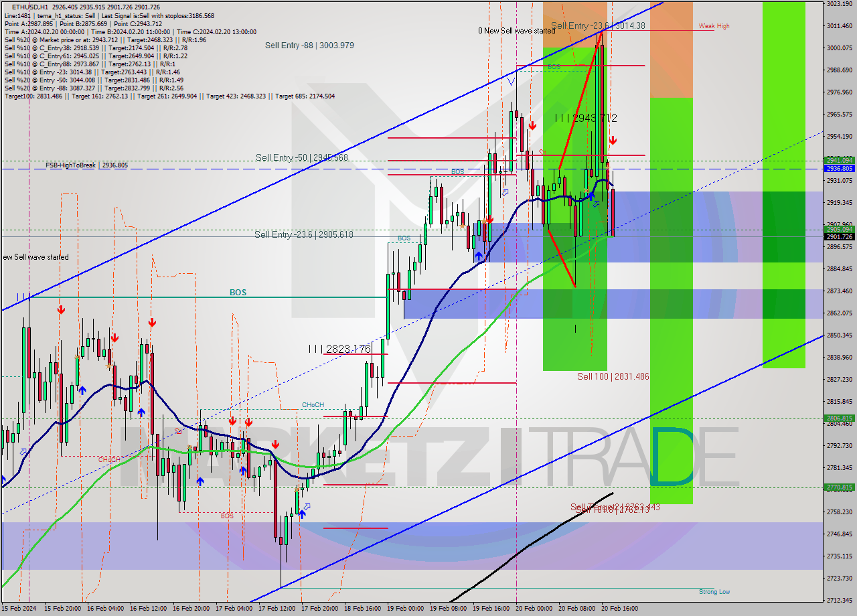This screenshot has width=857, height=616.
Task: Click the 2770.815 green price tag
Action: tap(839, 487)
